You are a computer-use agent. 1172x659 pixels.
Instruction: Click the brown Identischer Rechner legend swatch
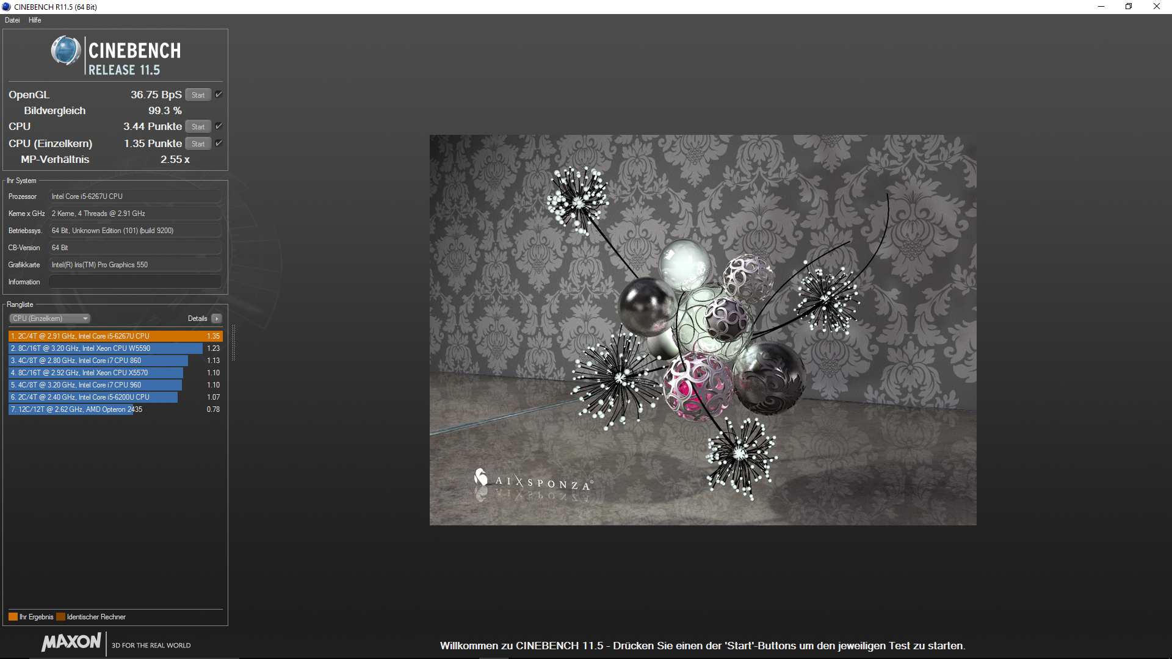click(60, 617)
